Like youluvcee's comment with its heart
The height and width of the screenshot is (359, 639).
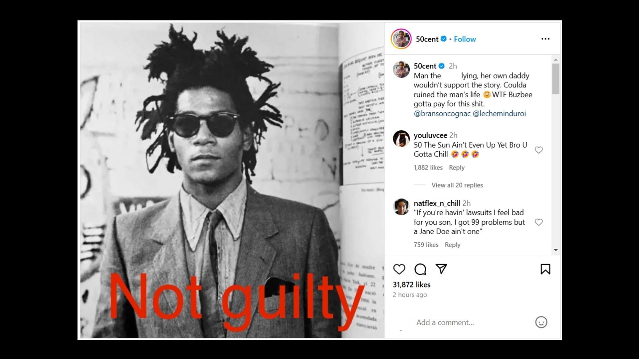click(x=538, y=150)
